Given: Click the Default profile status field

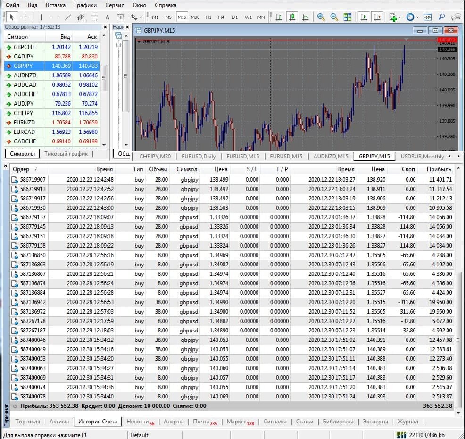Looking at the screenshot, I should tap(140, 435).
